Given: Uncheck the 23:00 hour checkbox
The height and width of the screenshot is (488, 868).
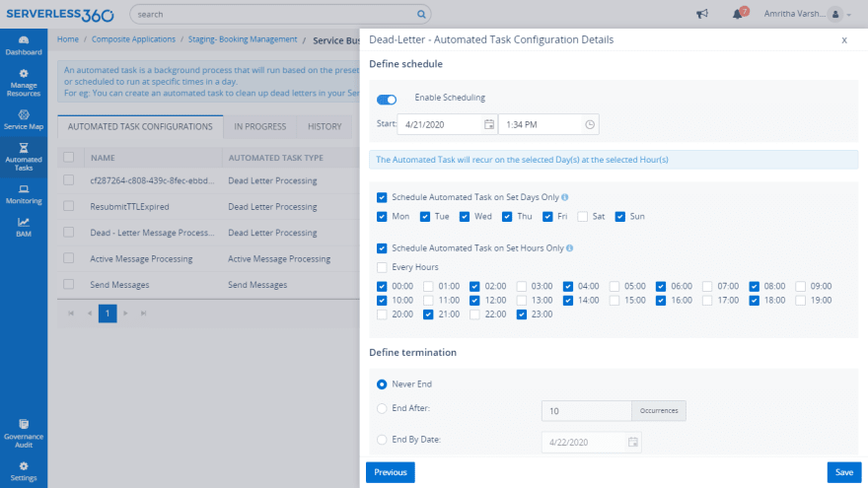Looking at the screenshot, I should click(x=521, y=314).
